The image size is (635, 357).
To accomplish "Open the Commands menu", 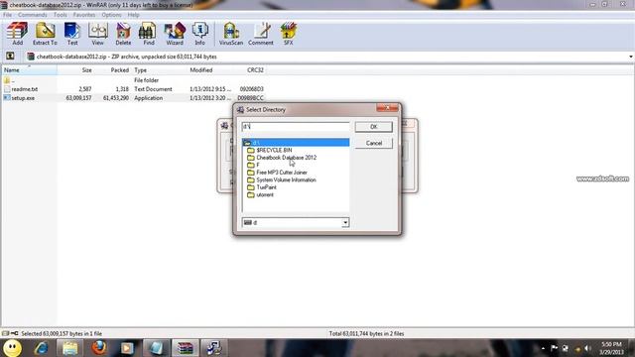I will (x=33, y=15).
